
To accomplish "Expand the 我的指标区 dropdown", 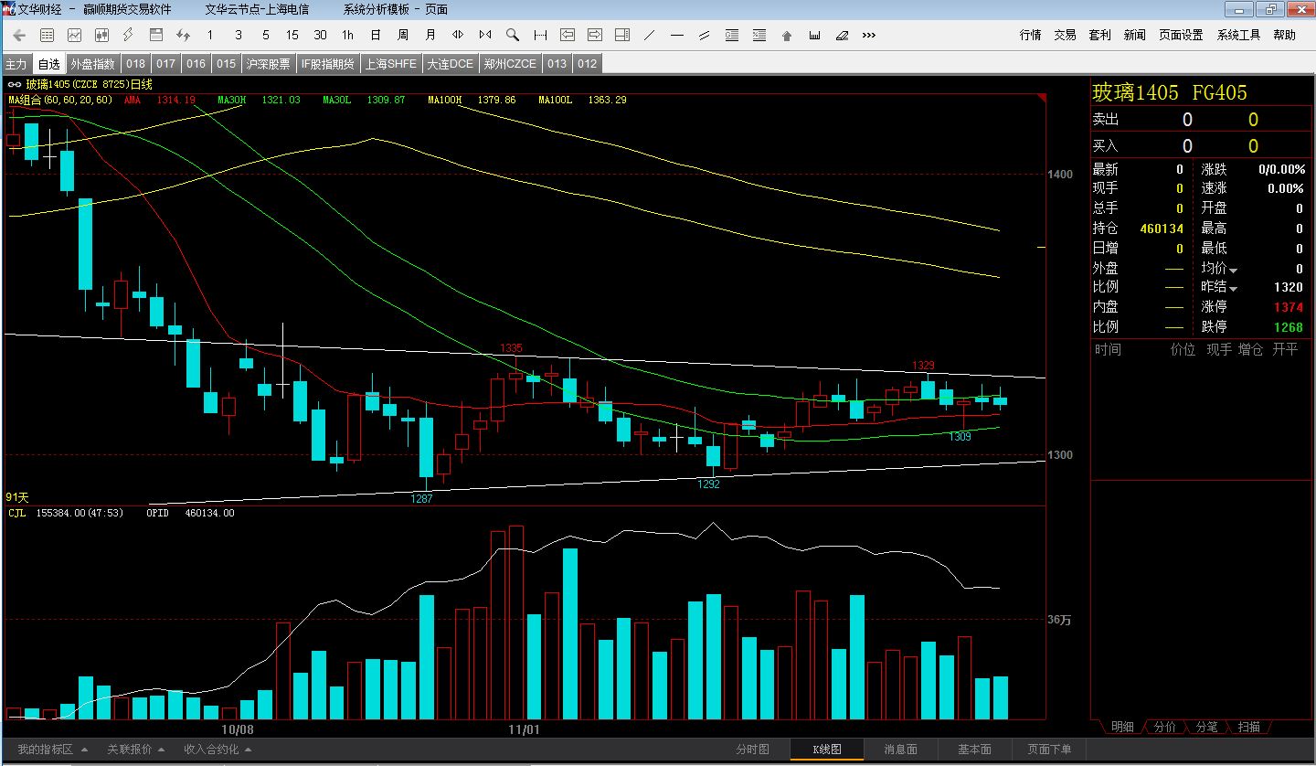I will click(x=53, y=750).
